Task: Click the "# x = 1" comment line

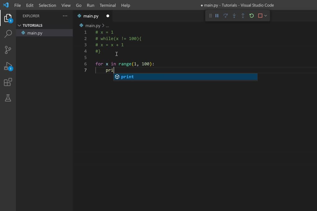Action: coord(104,32)
